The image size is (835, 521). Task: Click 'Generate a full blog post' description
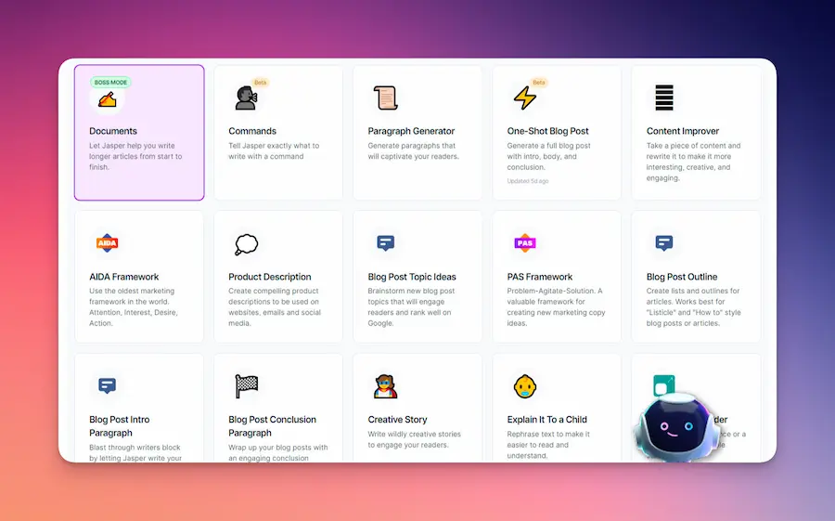coord(548,156)
